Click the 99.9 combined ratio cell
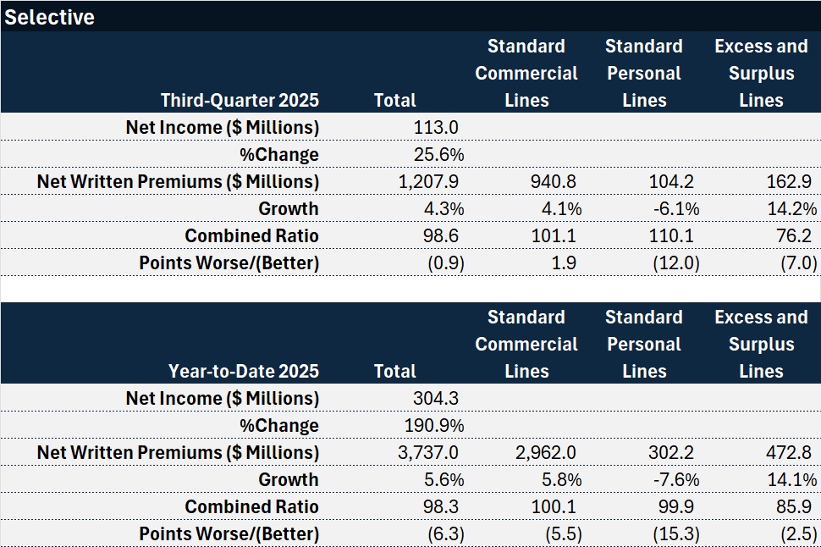 click(x=681, y=506)
